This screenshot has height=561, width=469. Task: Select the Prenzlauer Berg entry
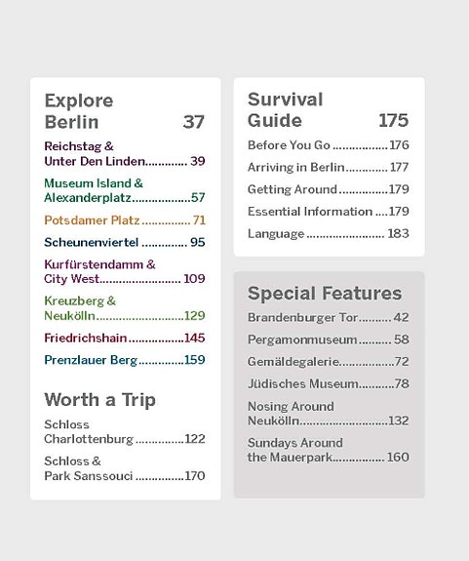pyautogui.click(x=125, y=360)
